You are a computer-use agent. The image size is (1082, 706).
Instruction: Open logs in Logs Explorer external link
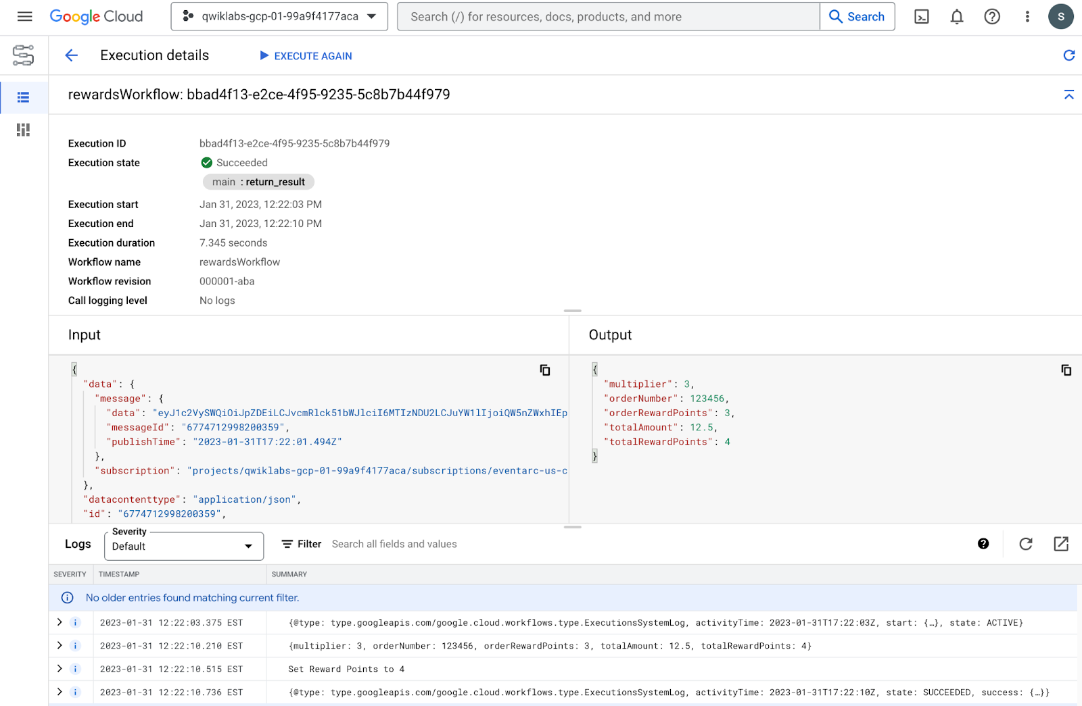pyautogui.click(x=1060, y=544)
